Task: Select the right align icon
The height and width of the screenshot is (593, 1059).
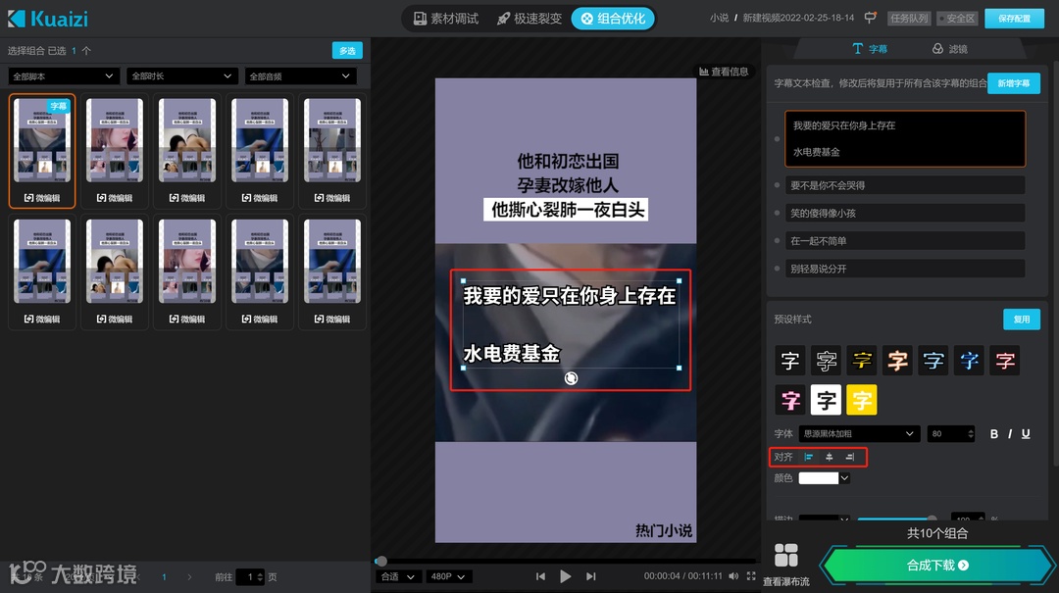Action: [x=849, y=457]
